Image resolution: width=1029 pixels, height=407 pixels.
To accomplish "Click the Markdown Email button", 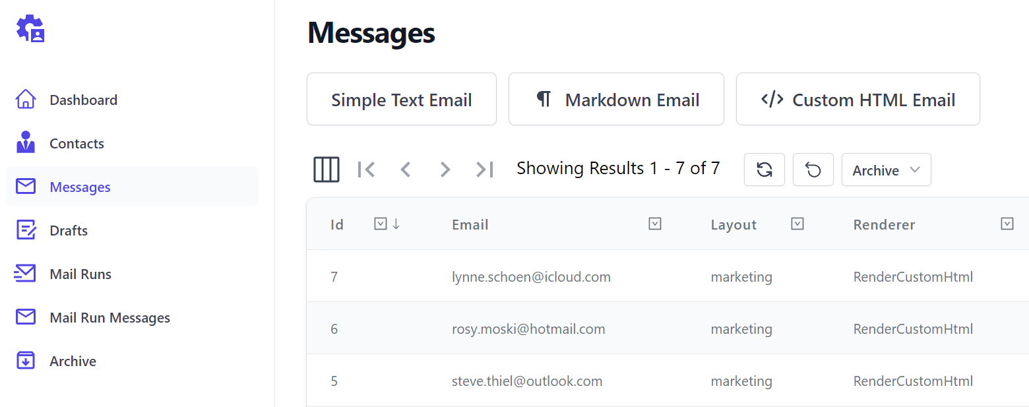I will [616, 99].
